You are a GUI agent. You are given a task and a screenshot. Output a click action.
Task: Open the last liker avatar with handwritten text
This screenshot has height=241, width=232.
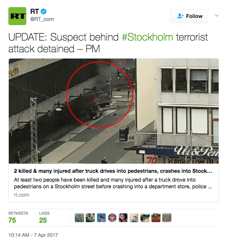pos(167,218)
